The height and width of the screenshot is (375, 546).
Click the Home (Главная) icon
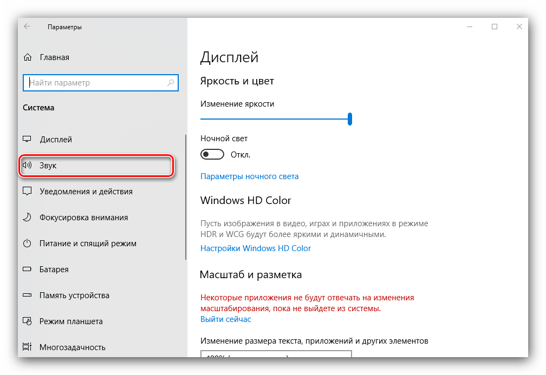[28, 57]
